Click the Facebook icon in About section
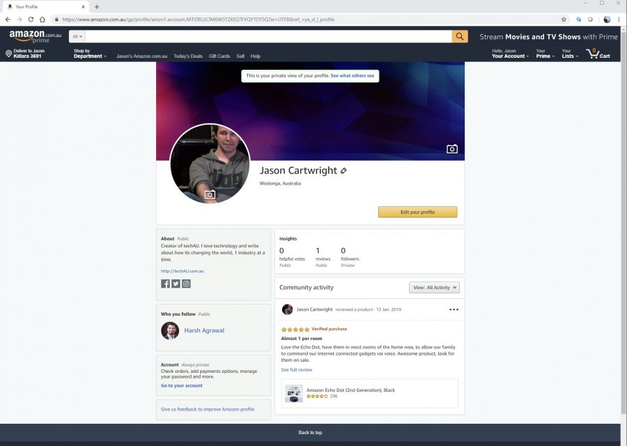 165,283
